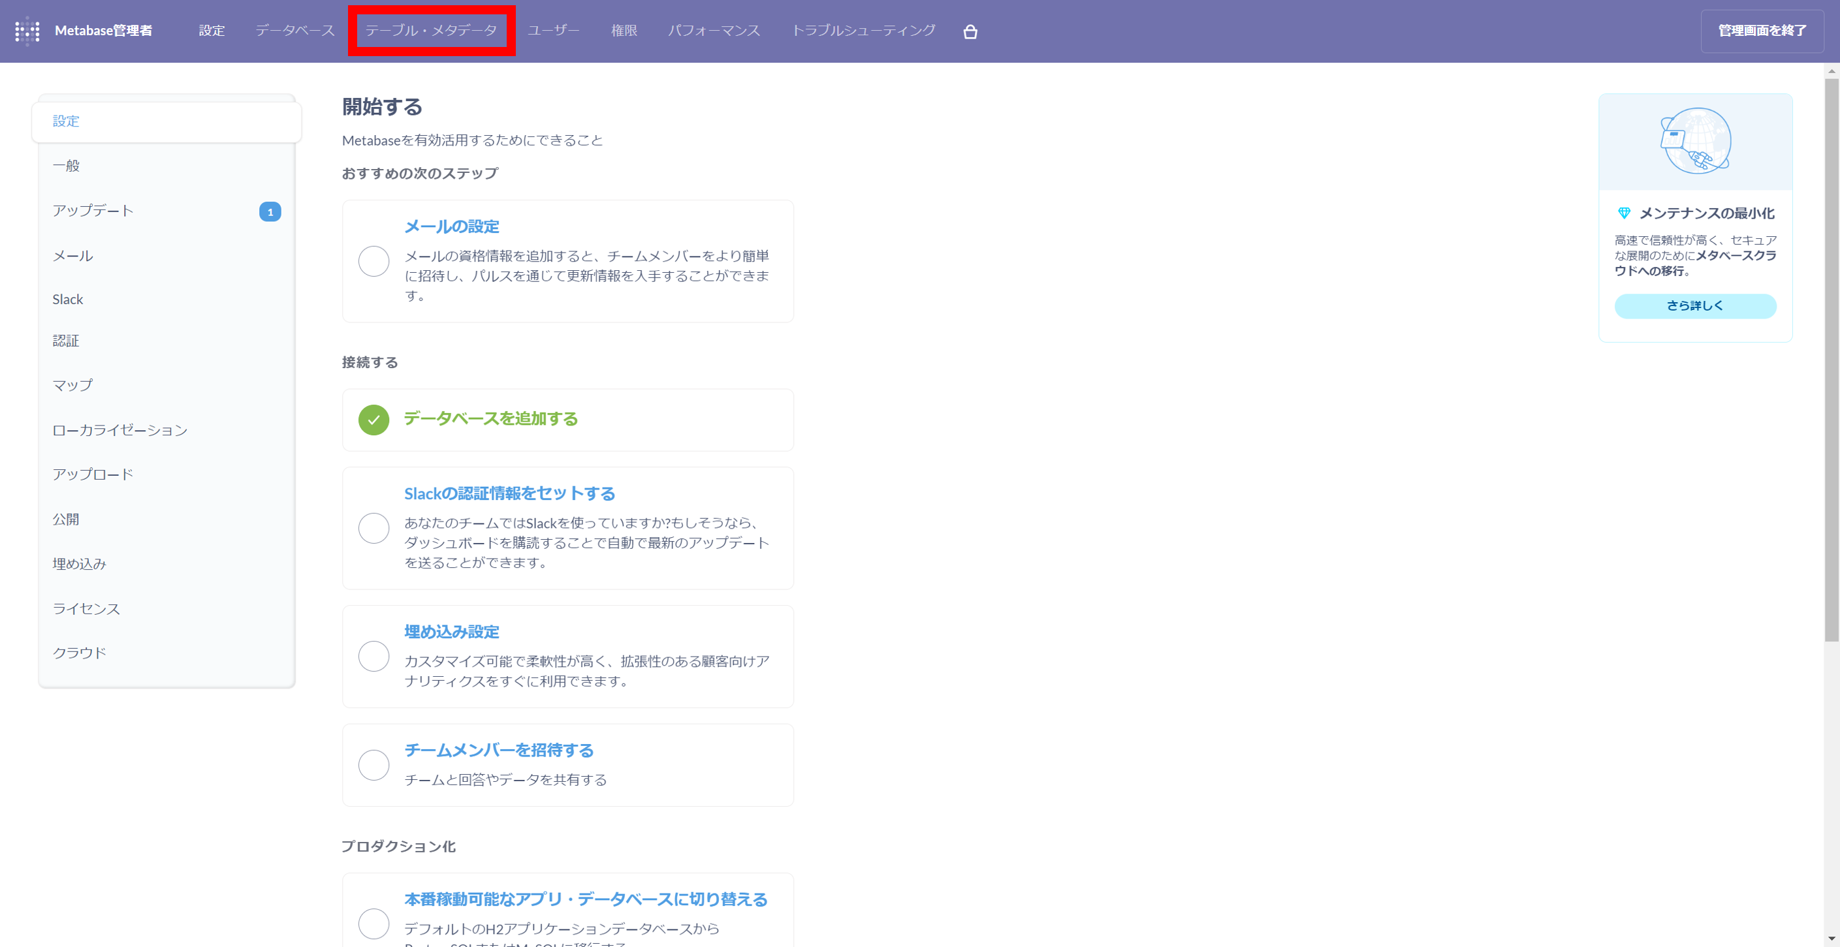The height and width of the screenshot is (947, 1840).
Task: Switch to テーブル・メタデータ tab
Action: 432,31
